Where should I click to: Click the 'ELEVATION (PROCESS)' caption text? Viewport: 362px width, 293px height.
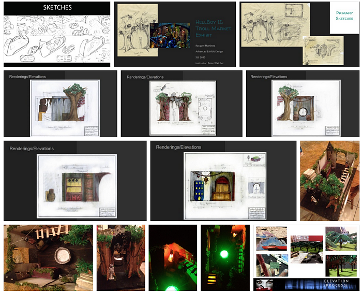pos(336,283)
